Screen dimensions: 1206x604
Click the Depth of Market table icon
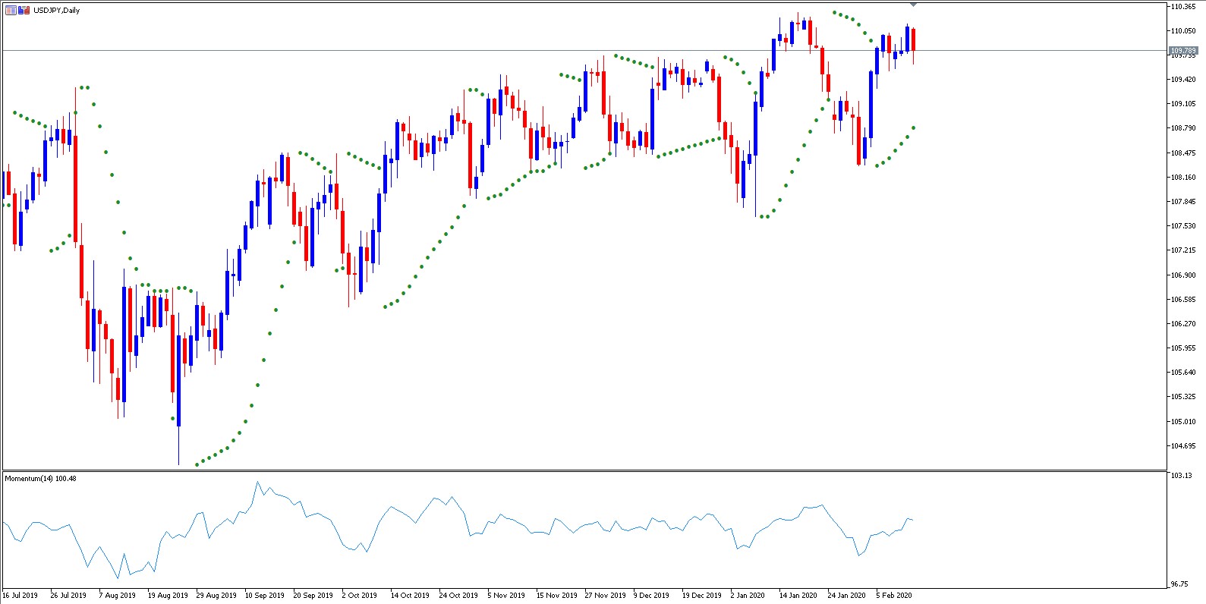click(x=11, y=11)
